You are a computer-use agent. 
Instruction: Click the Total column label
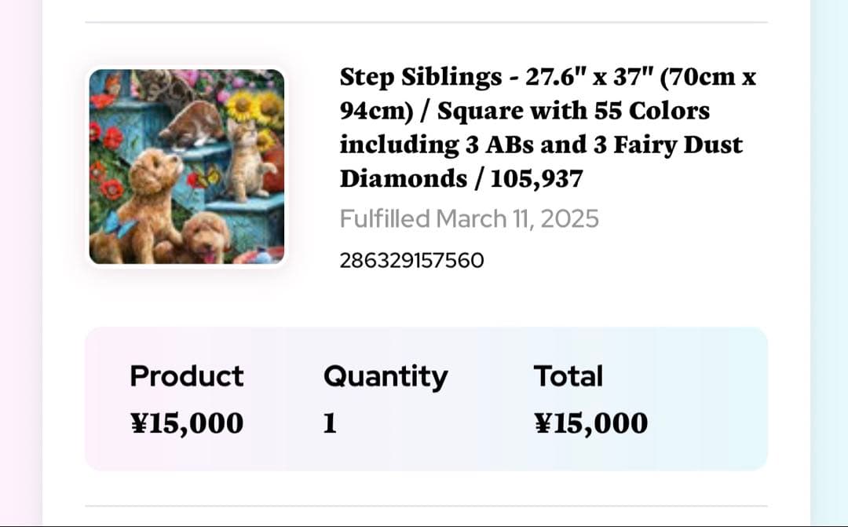pyautogui.click(x=568, y=376)
